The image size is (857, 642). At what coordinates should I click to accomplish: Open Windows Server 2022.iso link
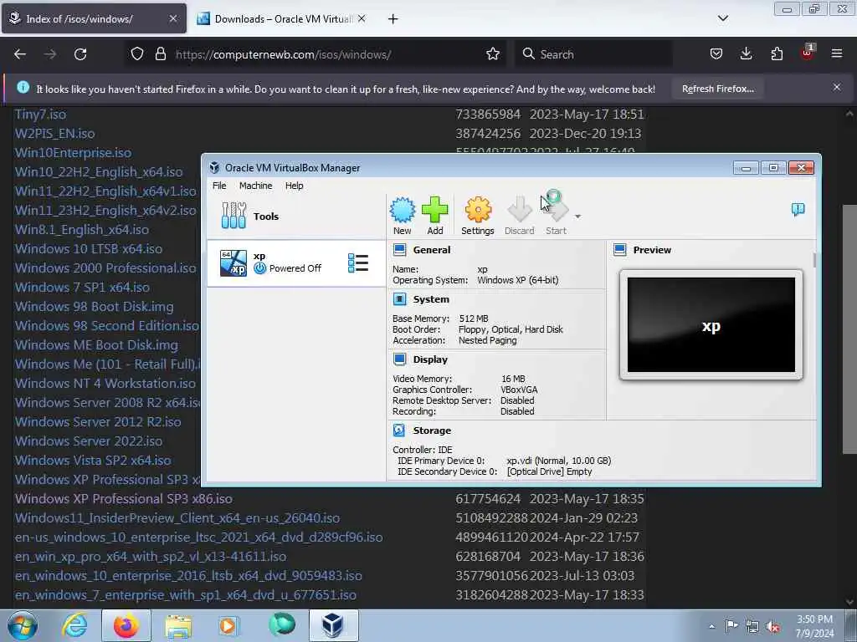tap(89, 441)
